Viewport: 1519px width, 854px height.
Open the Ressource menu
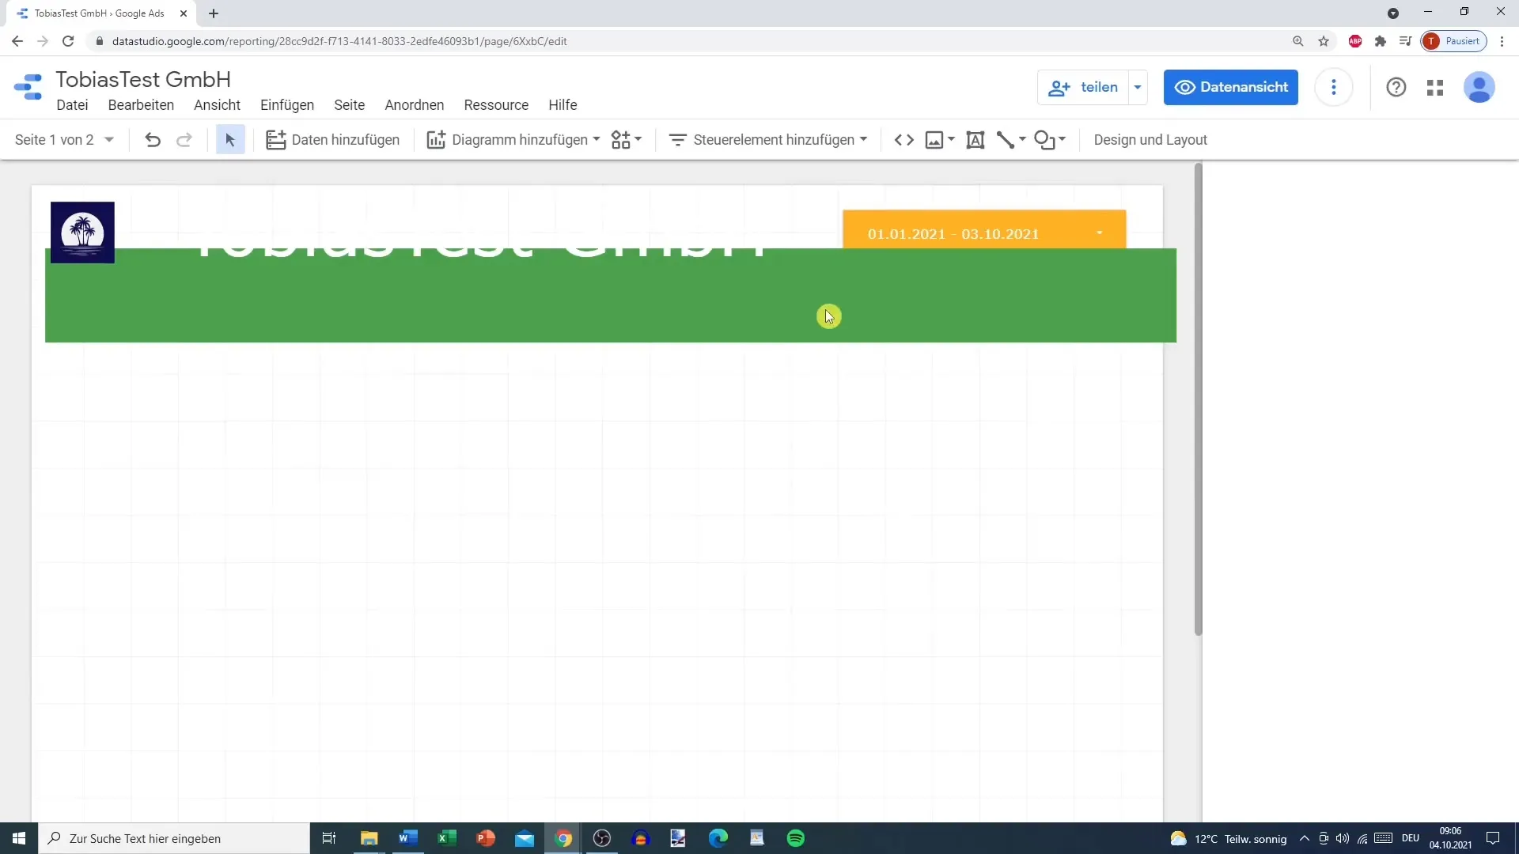tap(496, 105)
